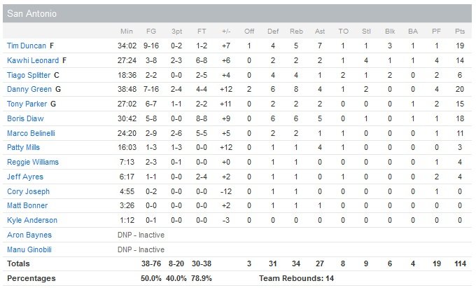Click the Ast column header
Viewport: 476px width, 288px height.
pos(320,32)
